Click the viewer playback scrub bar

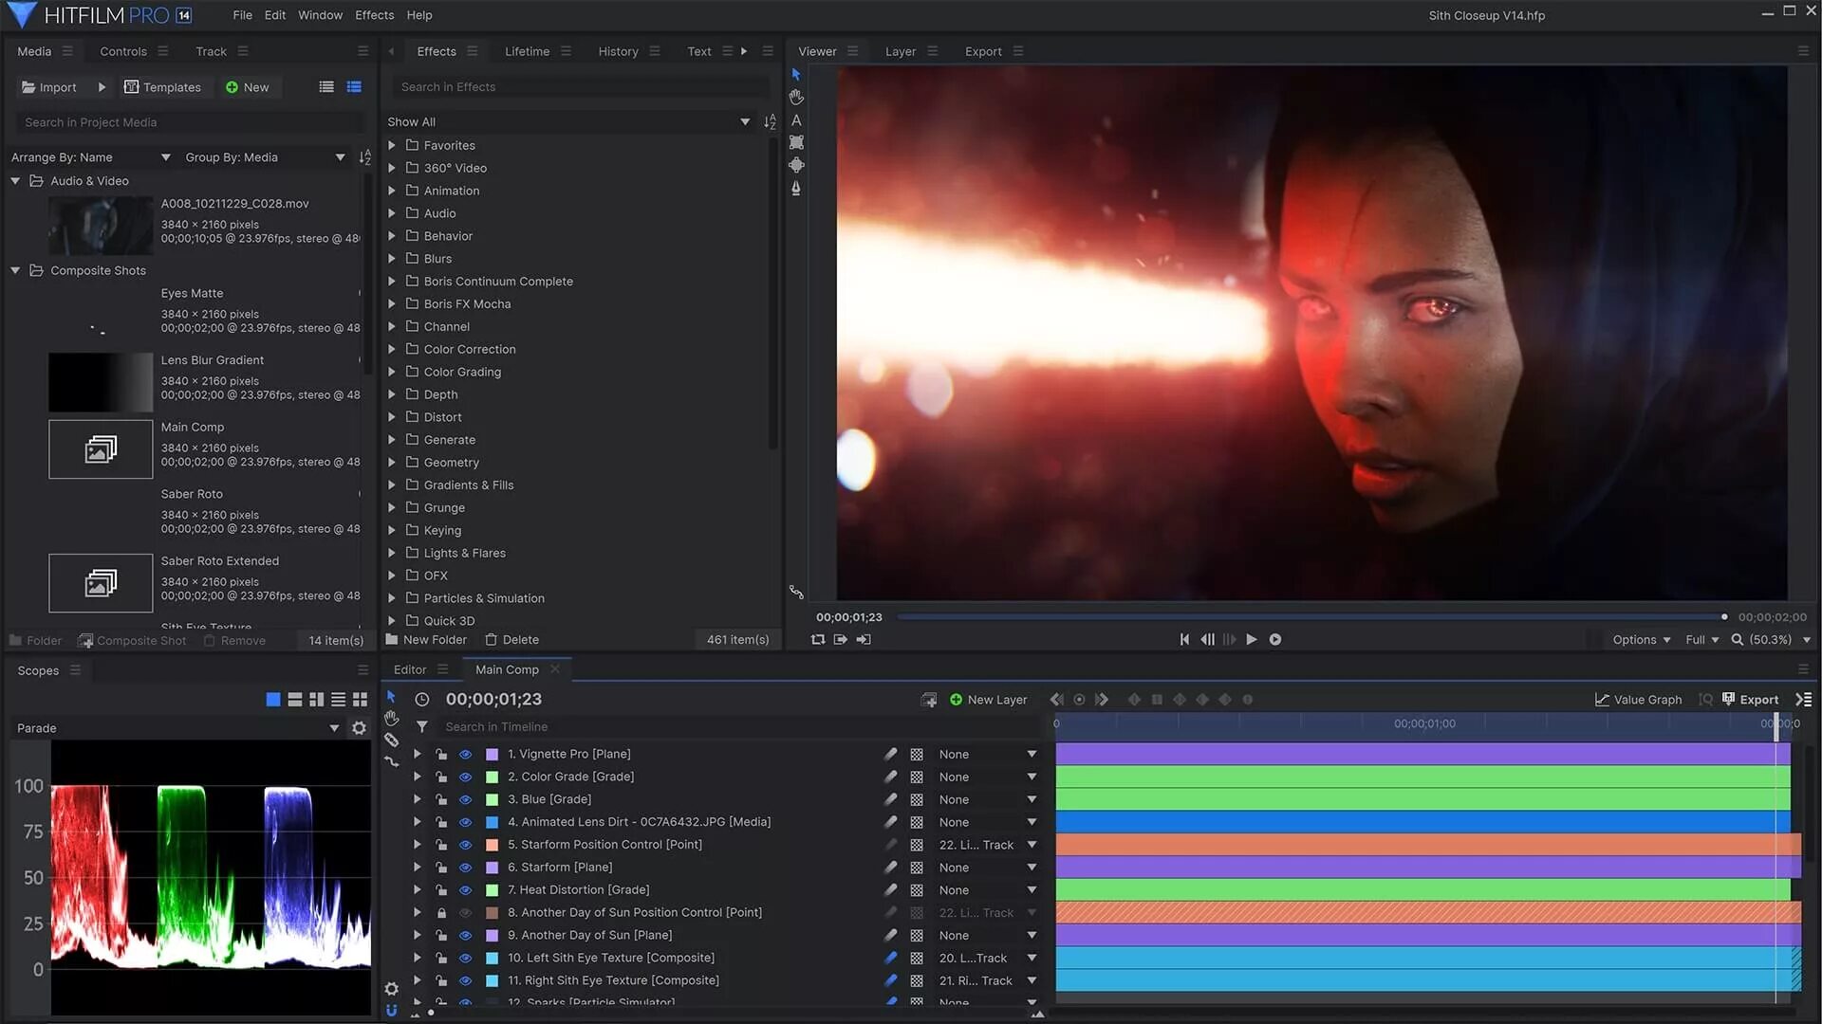(1310, 617)
